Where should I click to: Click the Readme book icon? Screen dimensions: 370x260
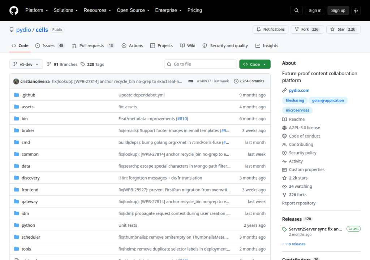pos(284,120)
